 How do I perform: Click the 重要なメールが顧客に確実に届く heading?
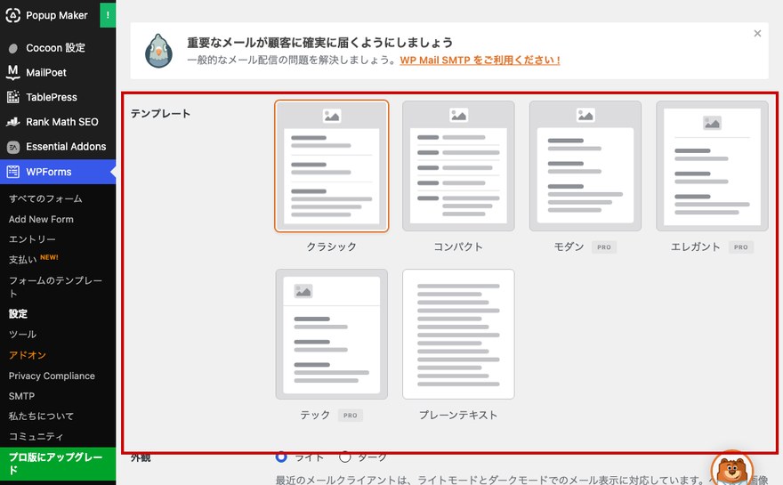[320, 43]
